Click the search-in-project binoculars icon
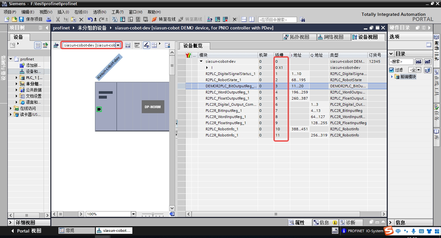The height and width of the screenshot is (238, 441). (302, 19)
